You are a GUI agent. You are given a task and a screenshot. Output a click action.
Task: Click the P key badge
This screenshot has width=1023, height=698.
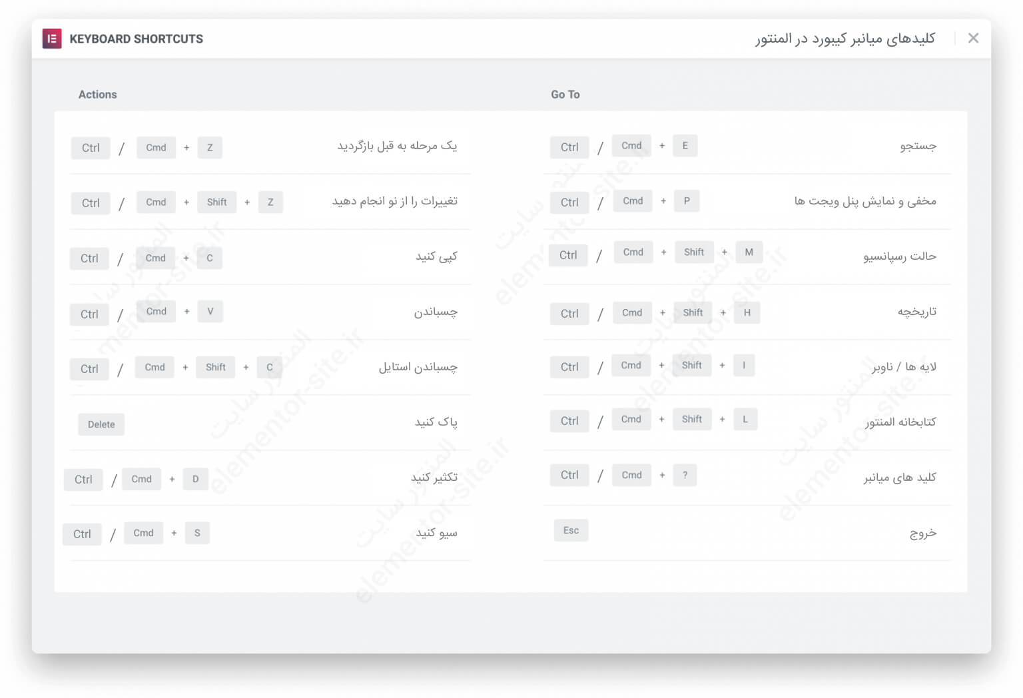687,200
